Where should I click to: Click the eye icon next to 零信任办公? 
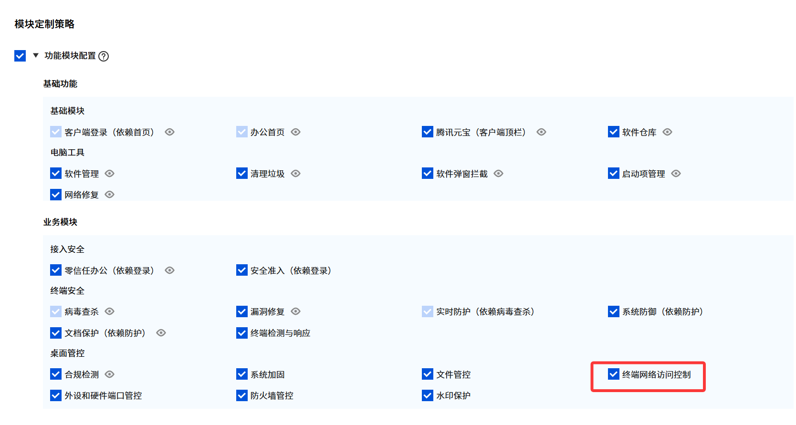click(169, 270)
